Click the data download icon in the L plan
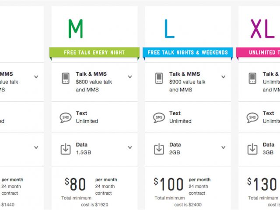The image size is (280, 210). pyautogui.click(x=159, y=149)
